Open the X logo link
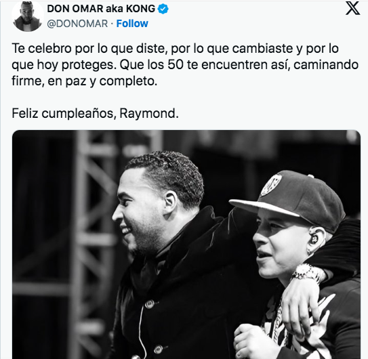Viewport: 368px width, 359px height. (352, 9)
